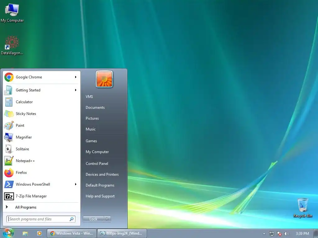Open Help and Support
318x238 pixels.
click(100, 196)
